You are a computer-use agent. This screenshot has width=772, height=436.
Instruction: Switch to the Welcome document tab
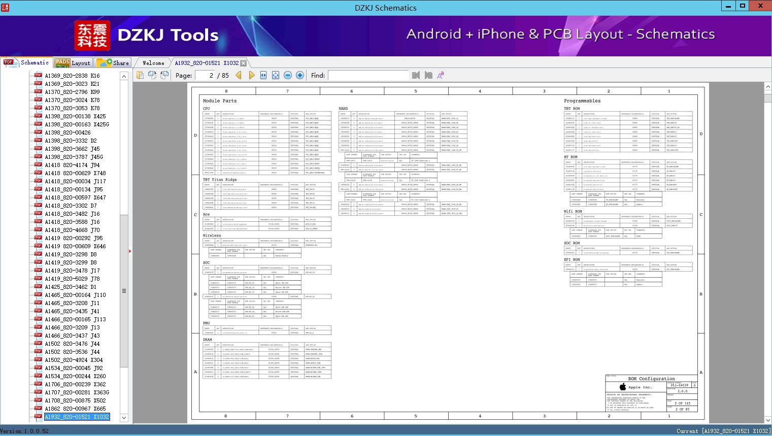tap(153, 63)
